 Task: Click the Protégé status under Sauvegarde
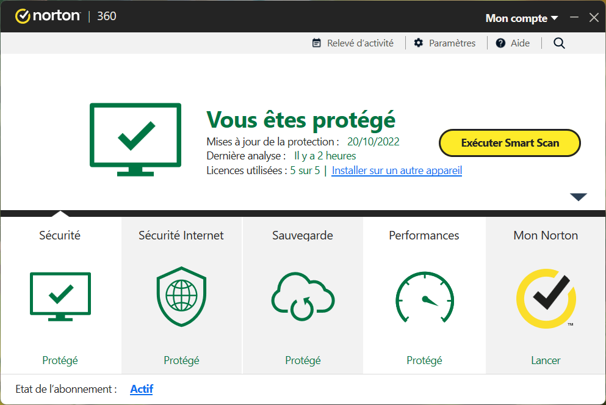point(303,360)
